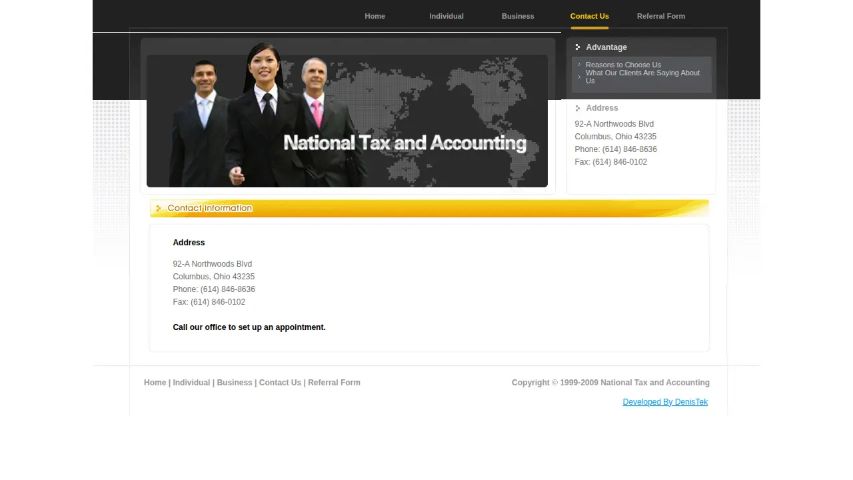
Task: Select Contact Us in top navigation
Action: click(x=590, y=16)
